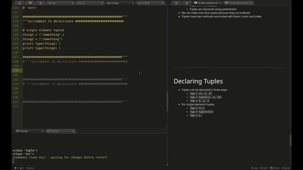Click the 'tup = tuple([1])' snippet in preview
Viewport: 303px width, 170px height.
pyautogui.click(x=202, y=112)
